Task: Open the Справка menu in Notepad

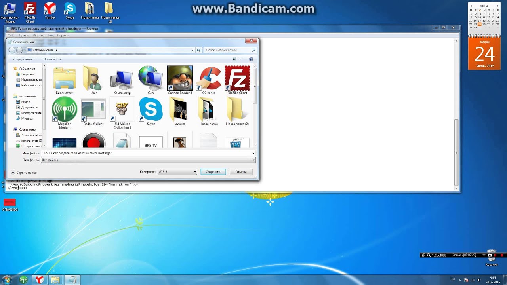Action: [x=63, y=35]
